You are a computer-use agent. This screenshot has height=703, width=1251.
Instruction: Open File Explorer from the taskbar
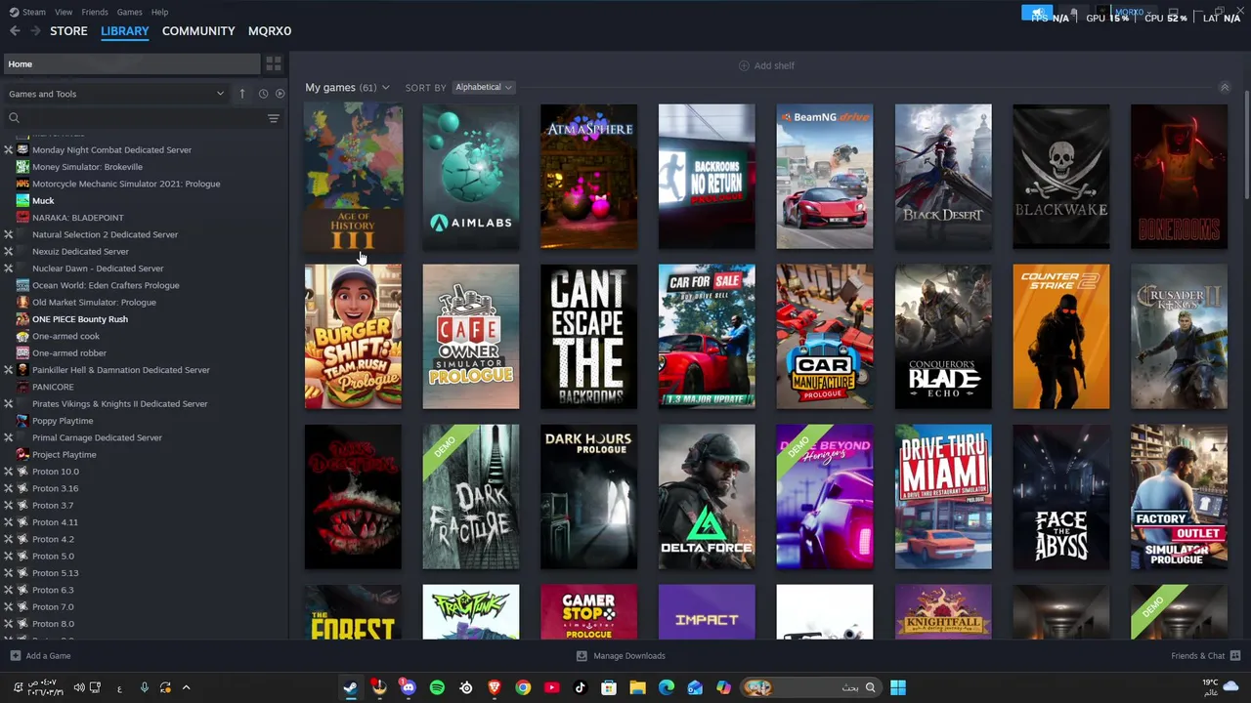tap(637, 687)
